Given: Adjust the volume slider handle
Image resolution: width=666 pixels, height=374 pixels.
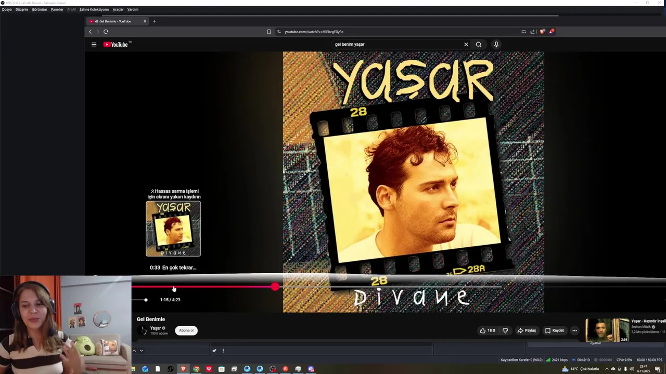Looking at the screenshot, I should tap(146, 300).
